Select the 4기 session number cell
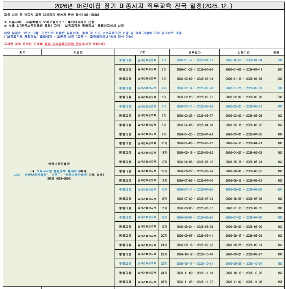The width and height of the screenshot is (286, 289). (x=164, y=88)
